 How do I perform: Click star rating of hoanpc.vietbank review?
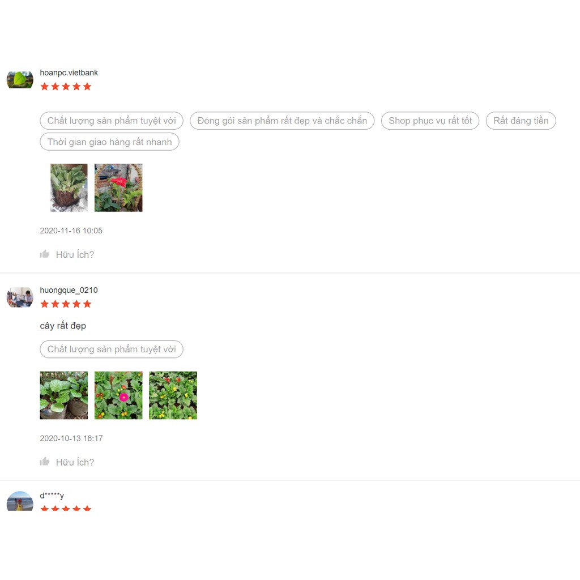(66, 87)
